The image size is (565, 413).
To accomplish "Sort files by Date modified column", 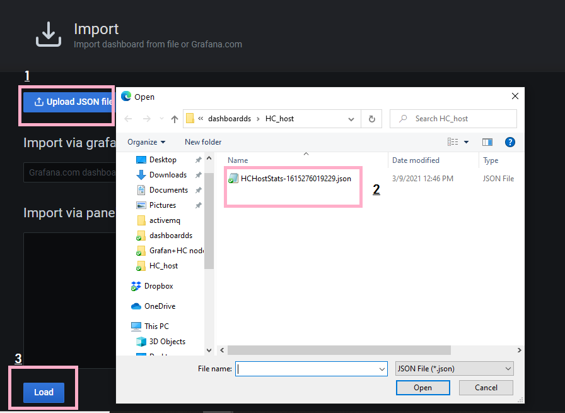I will tap(416, 160).
